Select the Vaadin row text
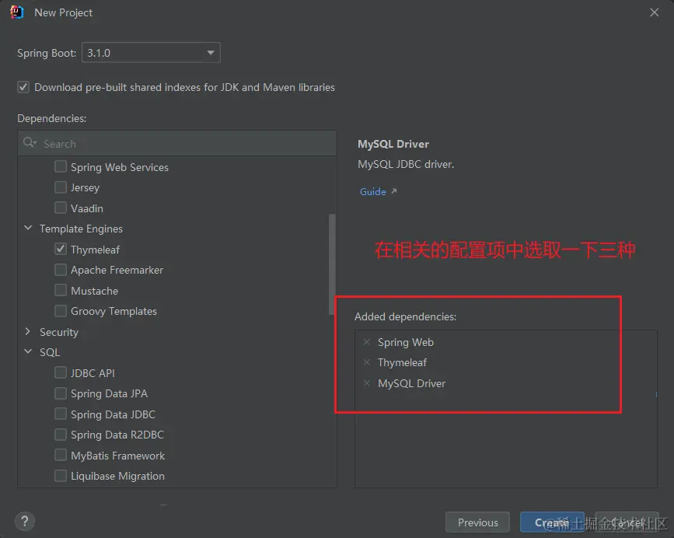The height and width of the screenshot is (538, 674). [87, 208]
